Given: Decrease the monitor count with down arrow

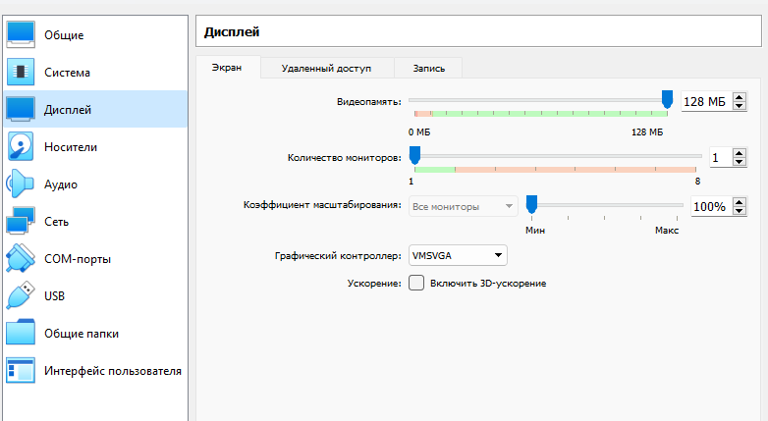Looking at the screenshot, I should [740, 162].
